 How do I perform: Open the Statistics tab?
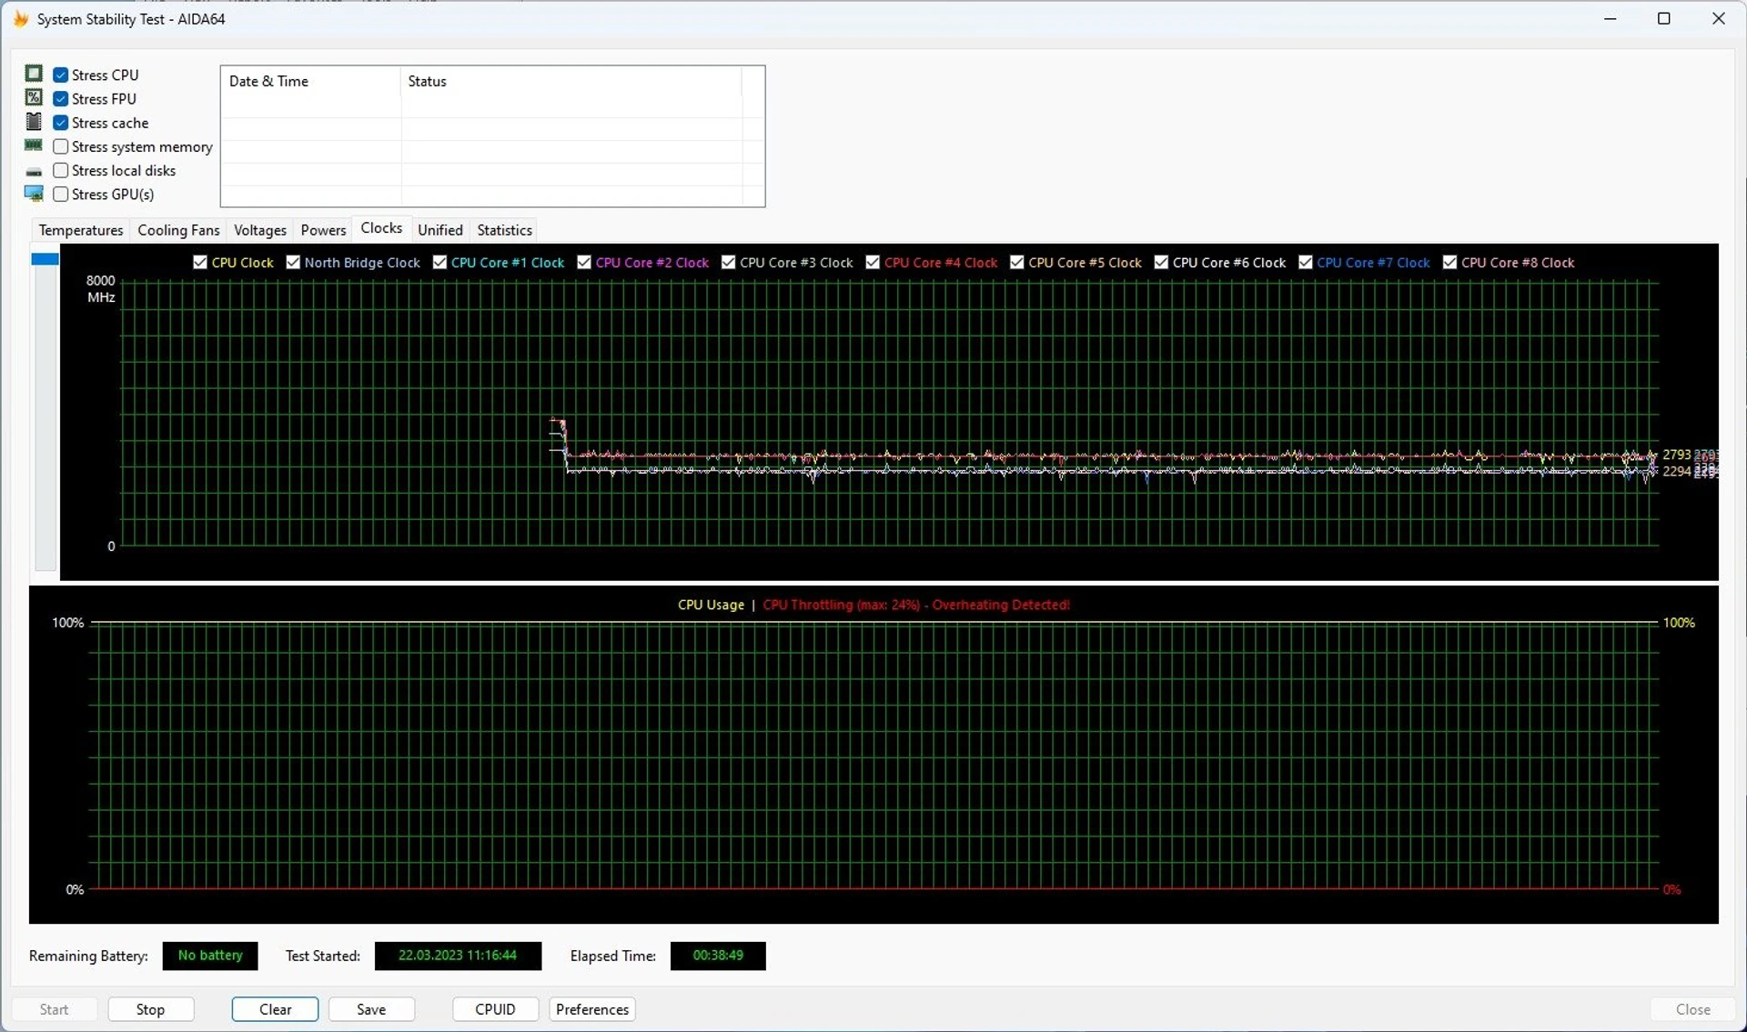tap(504, 230)
